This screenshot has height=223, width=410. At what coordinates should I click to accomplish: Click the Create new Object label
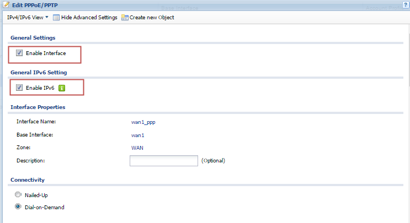coord(152,18)
